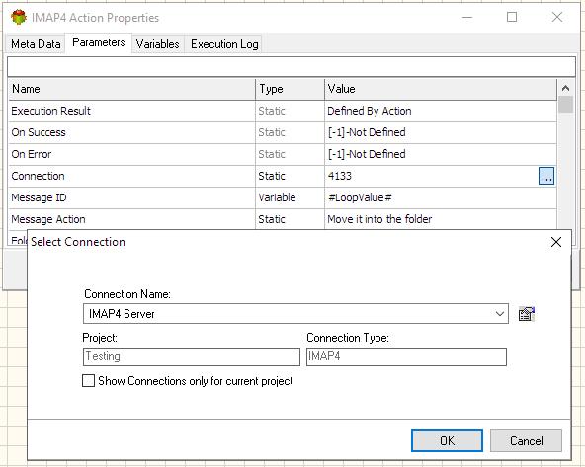Open the Variables tab

[x=157, y=44]
